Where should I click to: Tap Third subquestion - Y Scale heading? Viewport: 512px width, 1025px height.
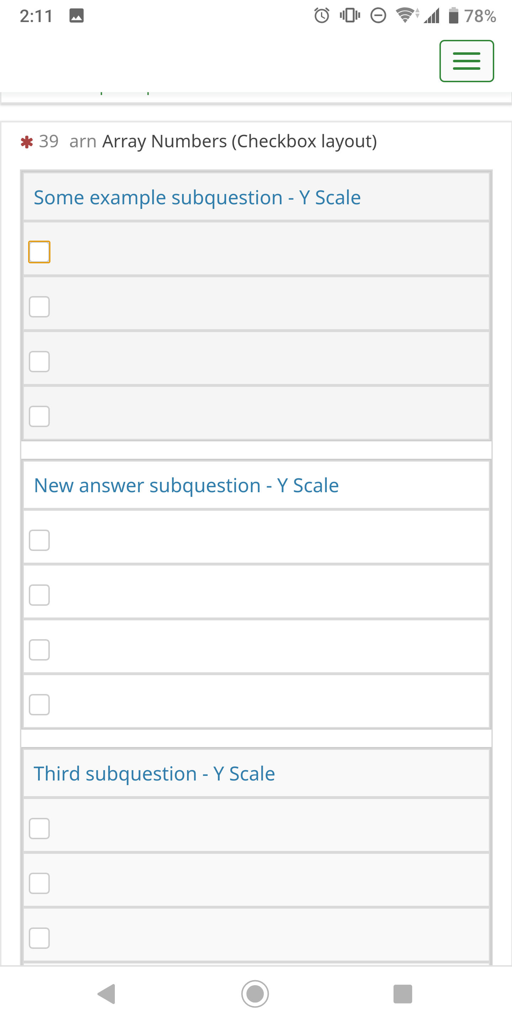154,774
